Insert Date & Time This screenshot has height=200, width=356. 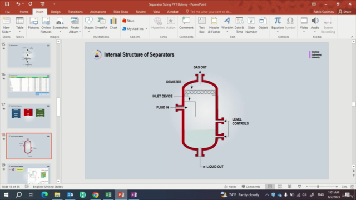239,25
